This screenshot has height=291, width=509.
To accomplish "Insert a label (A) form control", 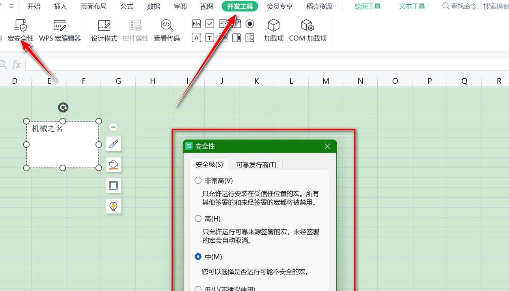I will point(196,38).
